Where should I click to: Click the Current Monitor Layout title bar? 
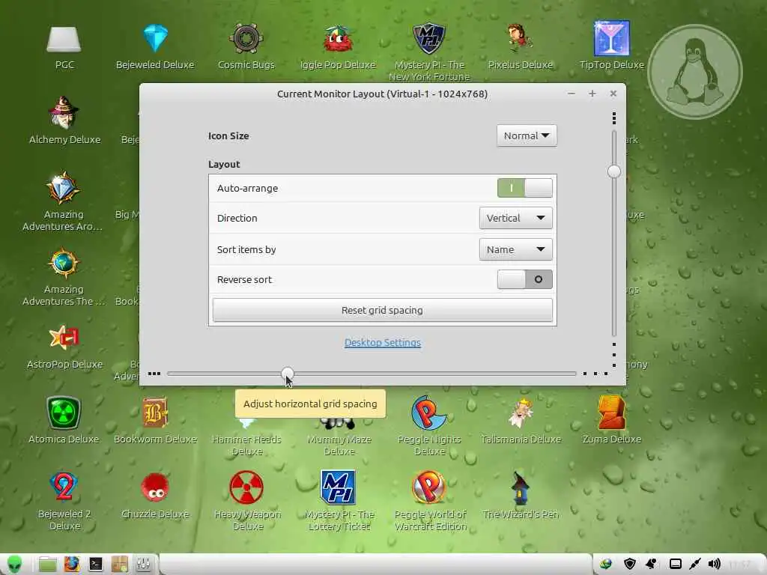point(383,94)
